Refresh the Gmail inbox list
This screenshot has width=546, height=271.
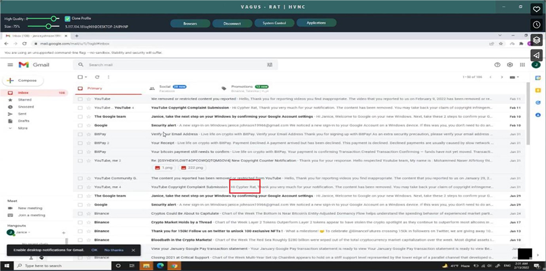[x=97, y=77]
